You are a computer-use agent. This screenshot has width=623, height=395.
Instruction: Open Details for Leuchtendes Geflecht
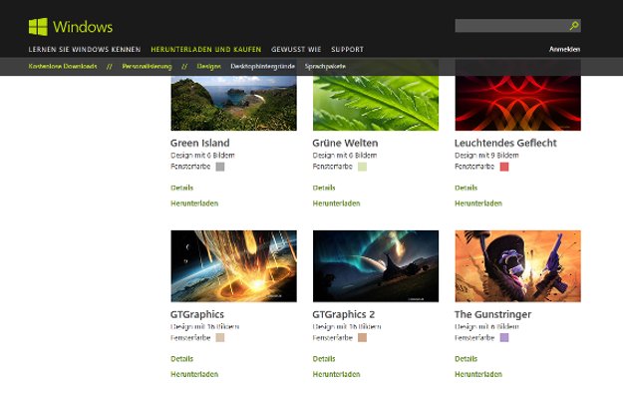(x=467, y=188)
